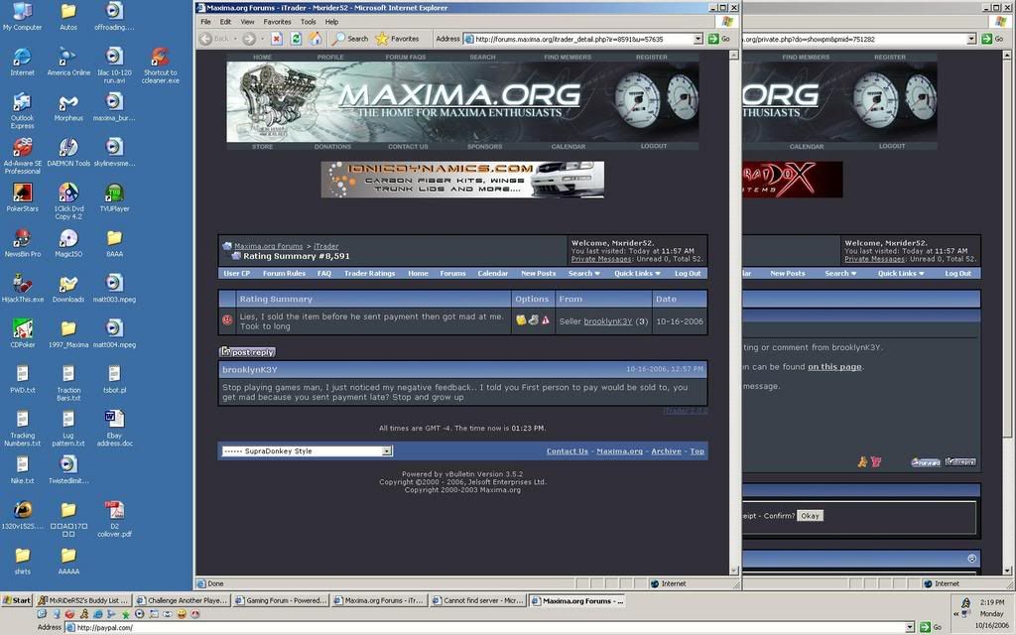This screenshot has width=1016, height=635.
Task: Open address dropdown in background IE window
Action: point(971,39)
